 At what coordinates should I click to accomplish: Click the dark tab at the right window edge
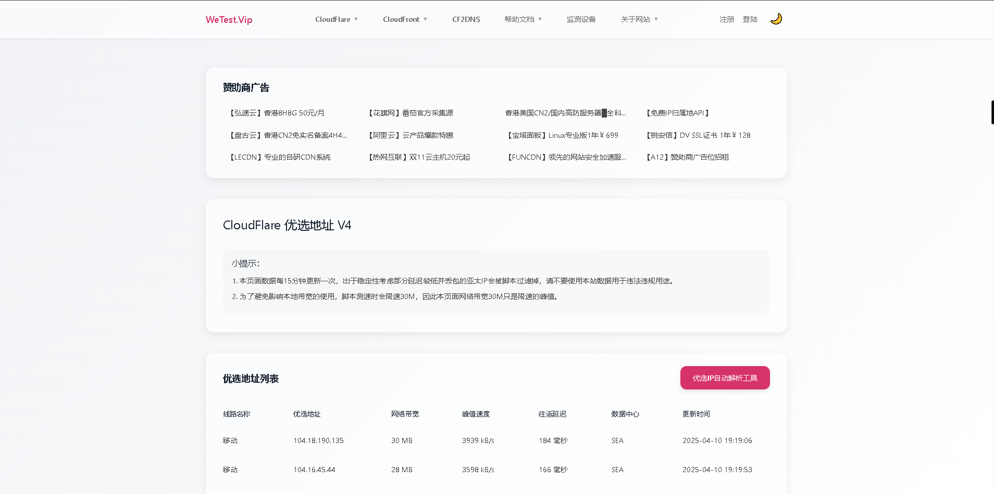click(992, 112)
